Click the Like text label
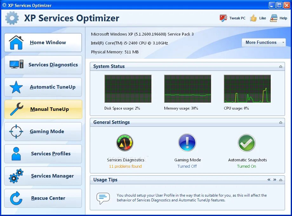 [x=262, y=18]
